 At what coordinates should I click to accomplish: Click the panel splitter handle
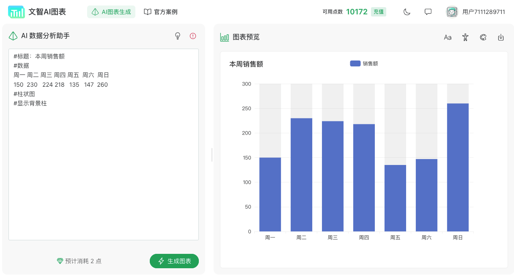212,155
